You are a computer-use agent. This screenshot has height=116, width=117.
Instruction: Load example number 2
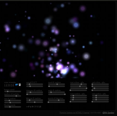6,85
